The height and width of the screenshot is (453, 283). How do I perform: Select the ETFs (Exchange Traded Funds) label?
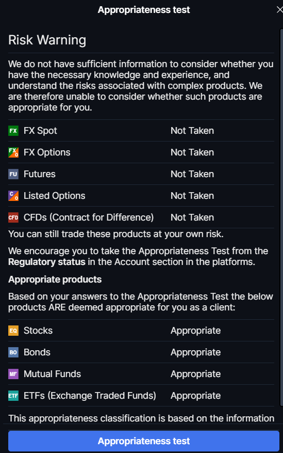coord(90,396)
